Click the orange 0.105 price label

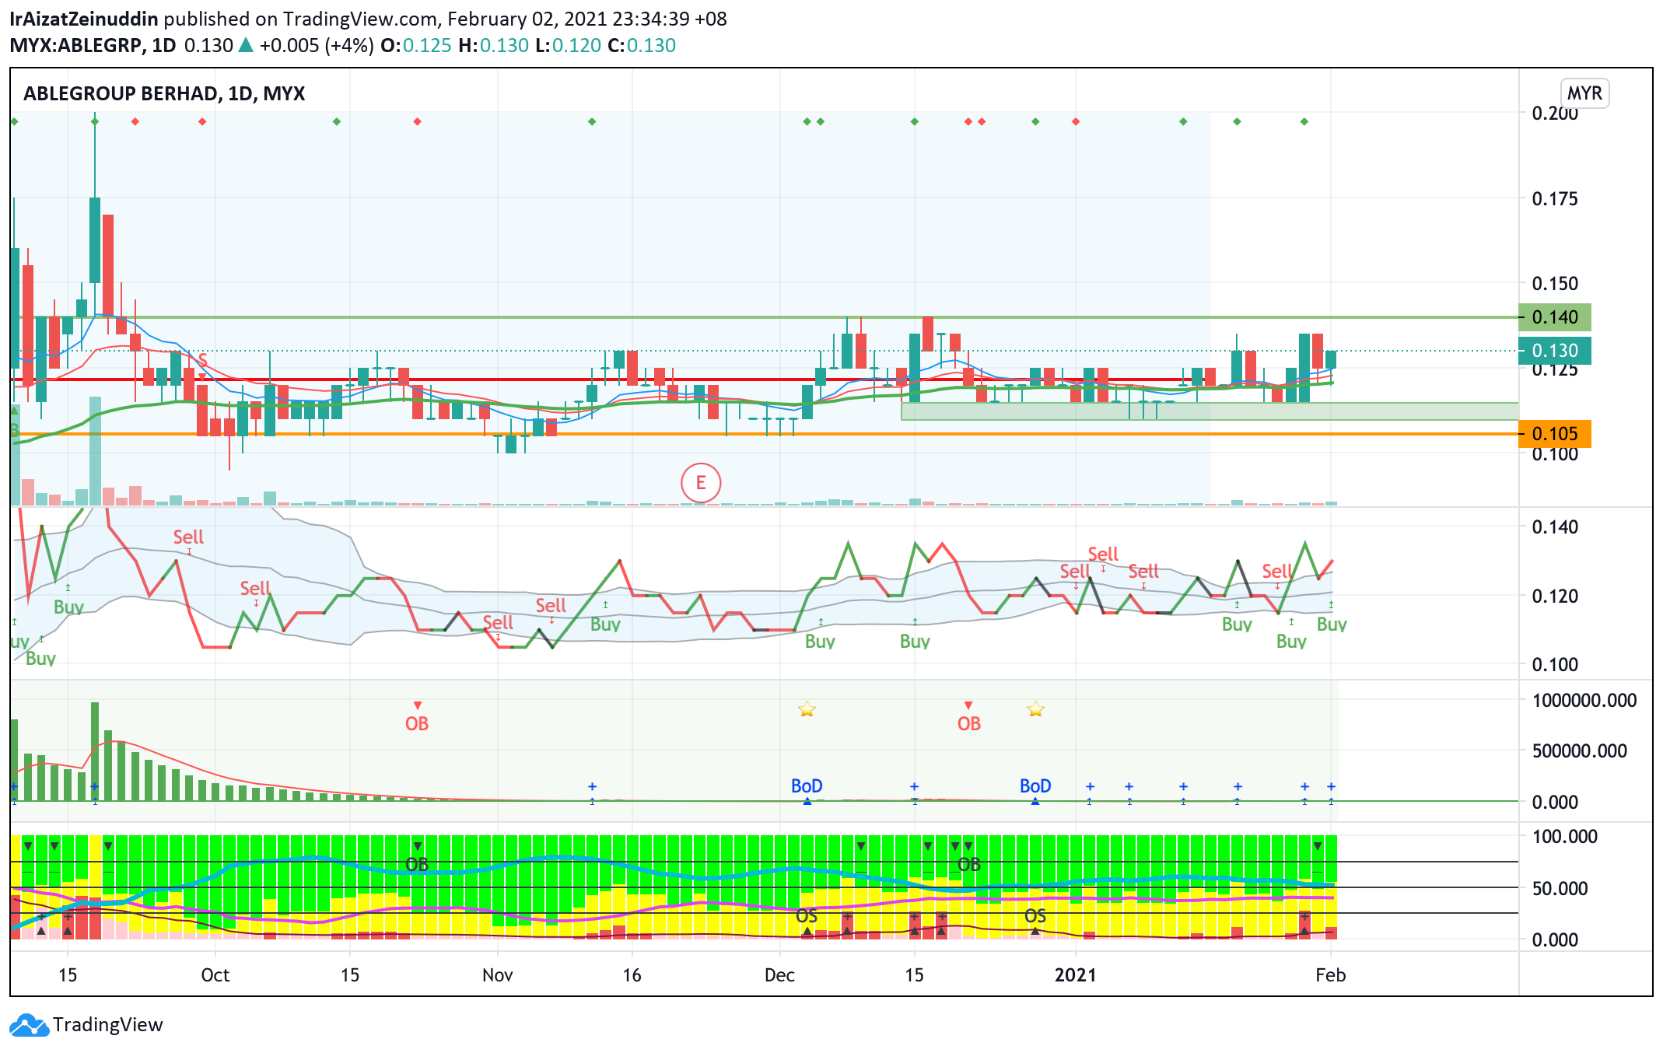click(x=1554, y=434)
